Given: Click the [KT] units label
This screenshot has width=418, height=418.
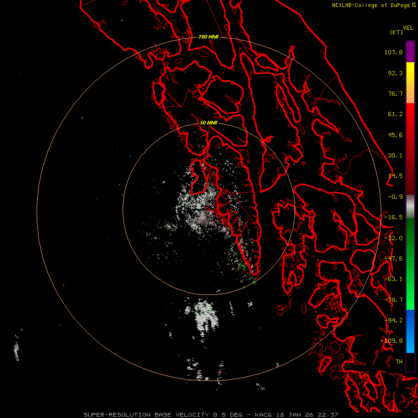Looking at the screenshot, I should 396,32.
